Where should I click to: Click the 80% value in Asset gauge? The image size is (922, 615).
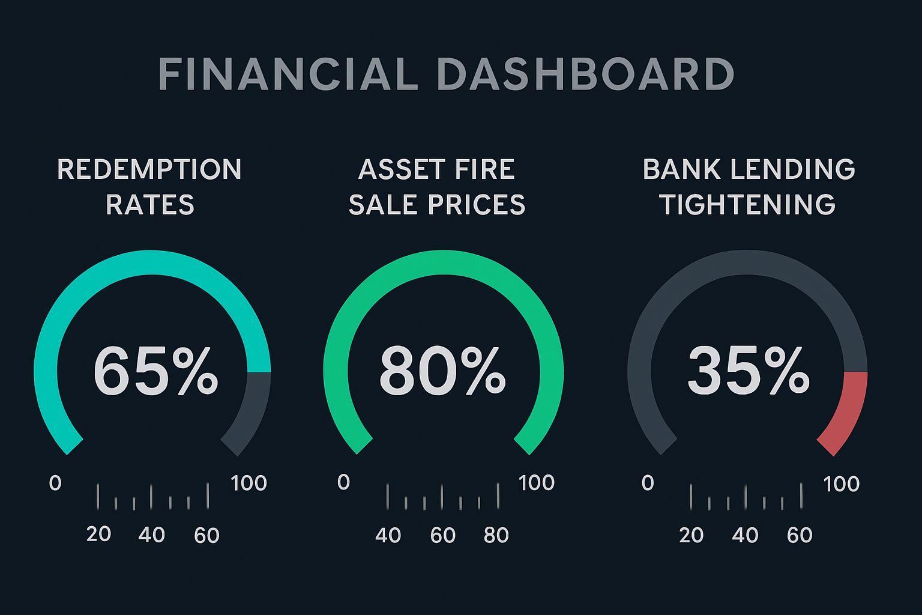click(442, 371)
